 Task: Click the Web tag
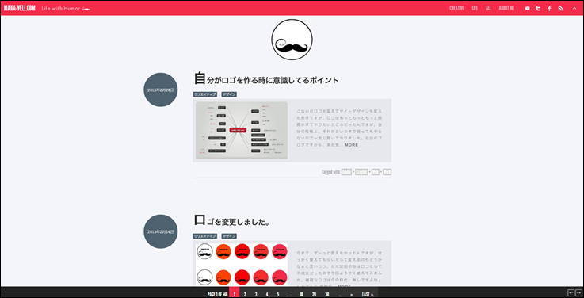pos(376,172)
